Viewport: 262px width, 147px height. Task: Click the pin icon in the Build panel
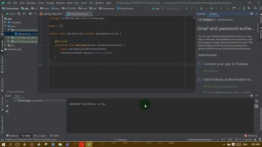click(7, 106)
